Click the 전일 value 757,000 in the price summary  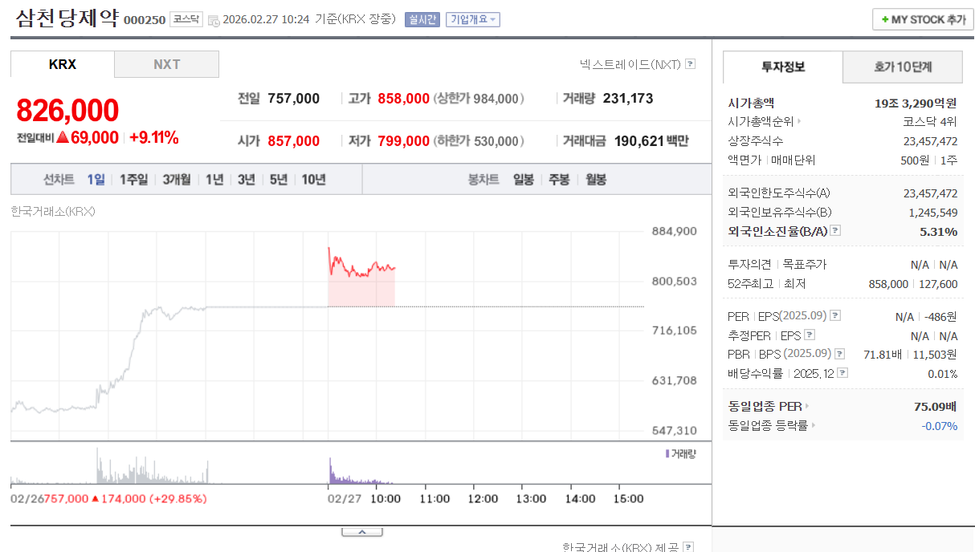click(294, 99)
